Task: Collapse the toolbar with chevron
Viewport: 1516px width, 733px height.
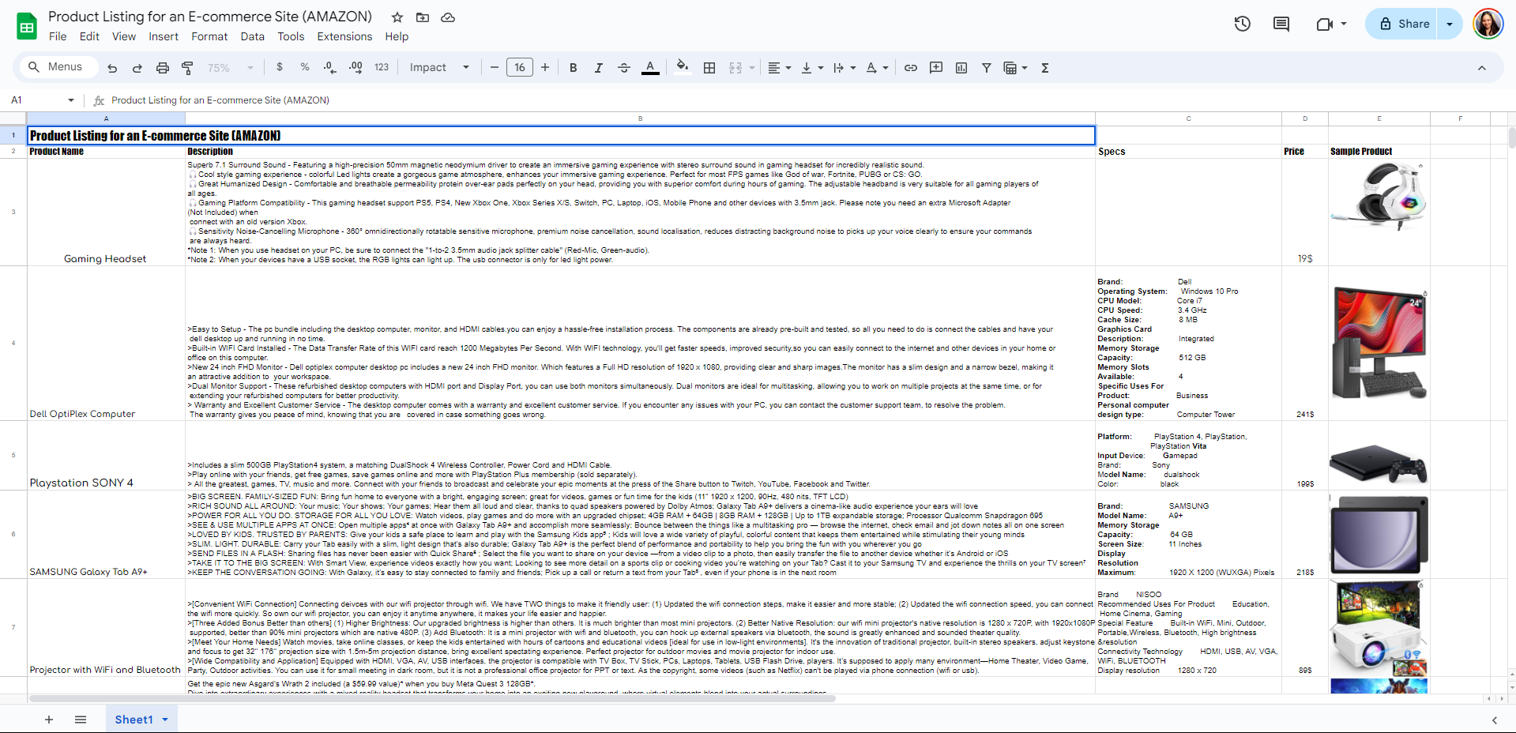Action: click(1482, 68)
